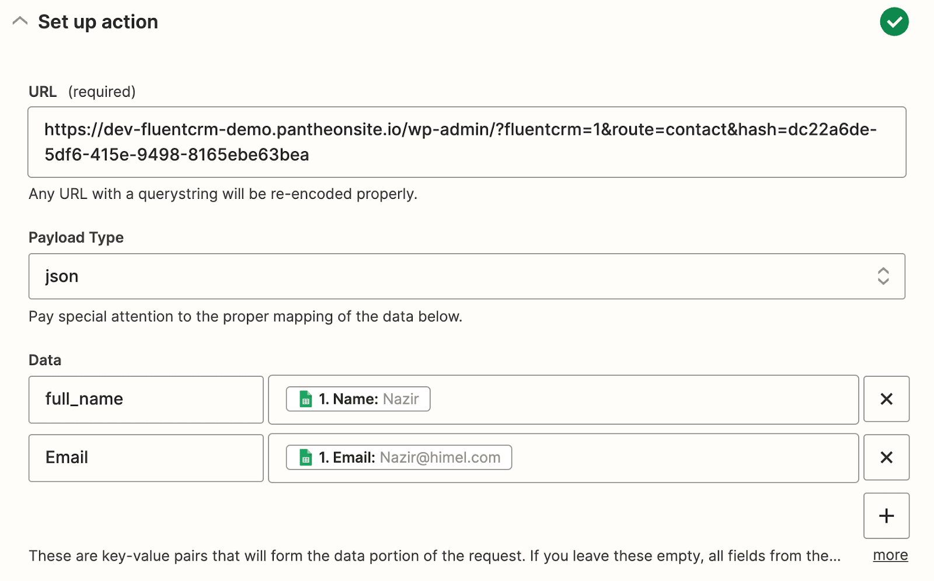Remove the Email data row
The image size is (934, 581).
click(x=886, y=458)
